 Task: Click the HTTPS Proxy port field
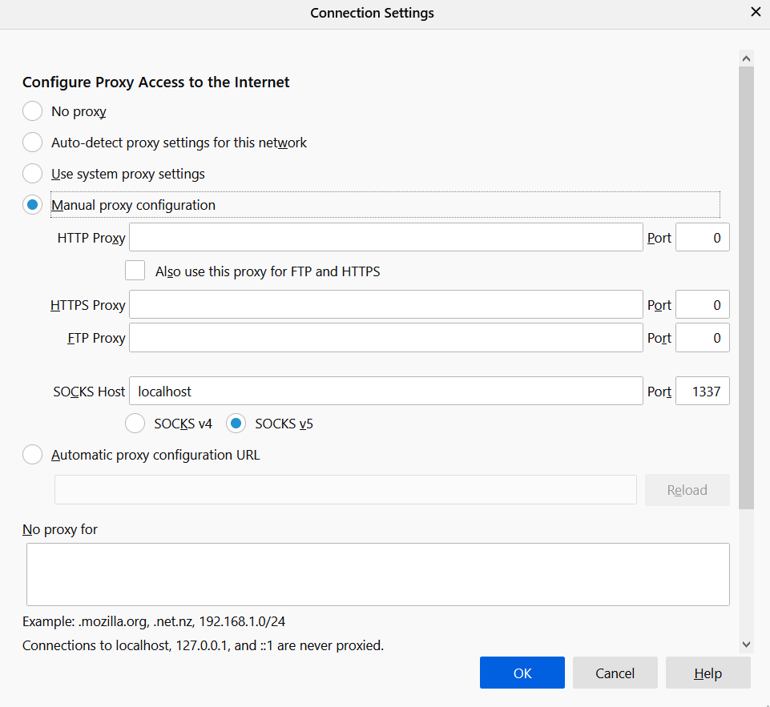point(702,305)
